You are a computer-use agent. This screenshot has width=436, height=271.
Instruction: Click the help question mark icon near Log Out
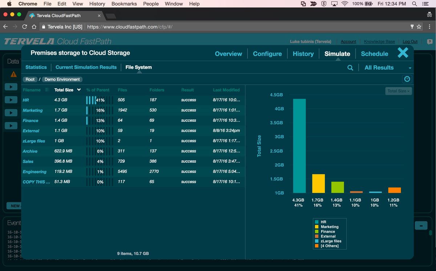[431, 41]
